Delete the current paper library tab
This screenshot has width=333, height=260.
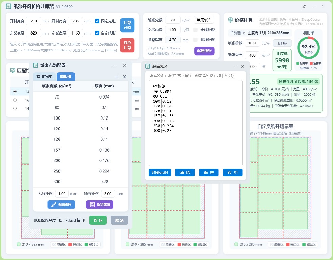click(125, 77)
